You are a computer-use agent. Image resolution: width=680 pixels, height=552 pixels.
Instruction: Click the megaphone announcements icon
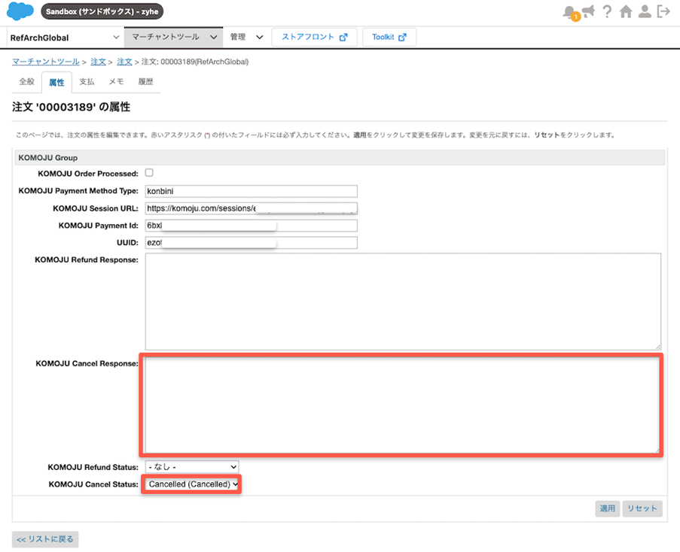pos(588,11)
